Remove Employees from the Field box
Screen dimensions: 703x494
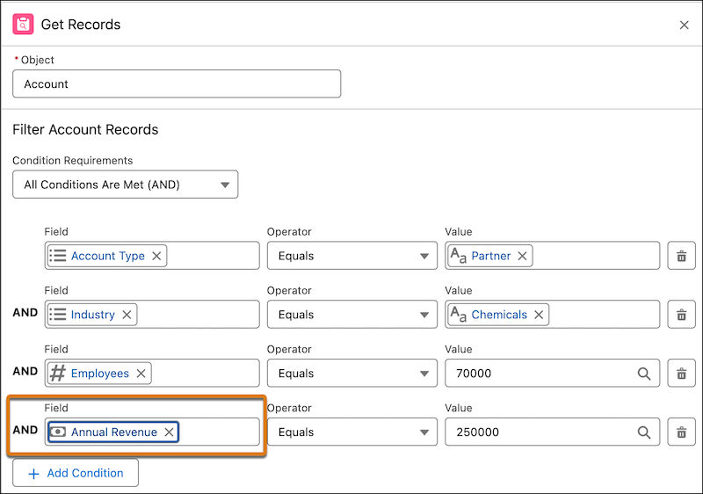(x=141, y=374)
